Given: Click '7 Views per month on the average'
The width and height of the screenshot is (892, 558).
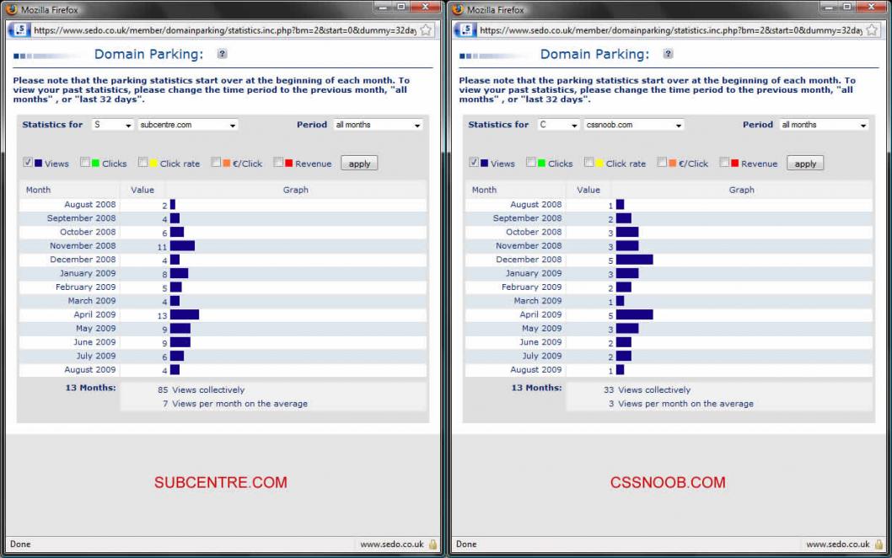Looking at the screenshot, I should 235,403.
